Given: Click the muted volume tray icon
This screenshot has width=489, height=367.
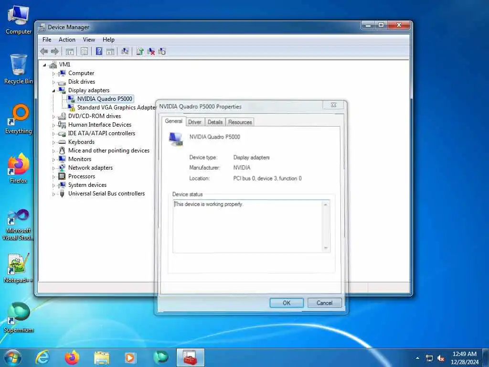Looking at the screenshot, I should [441, 358].
